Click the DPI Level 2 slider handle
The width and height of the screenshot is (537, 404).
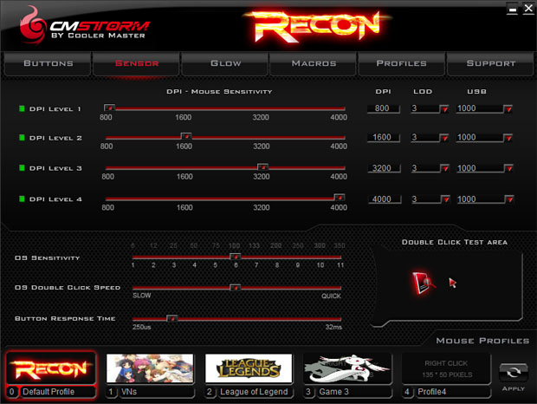tap(186, 136)
